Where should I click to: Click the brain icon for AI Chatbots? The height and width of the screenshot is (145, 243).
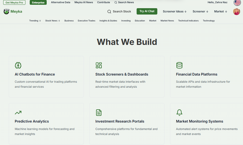[18, 65]
